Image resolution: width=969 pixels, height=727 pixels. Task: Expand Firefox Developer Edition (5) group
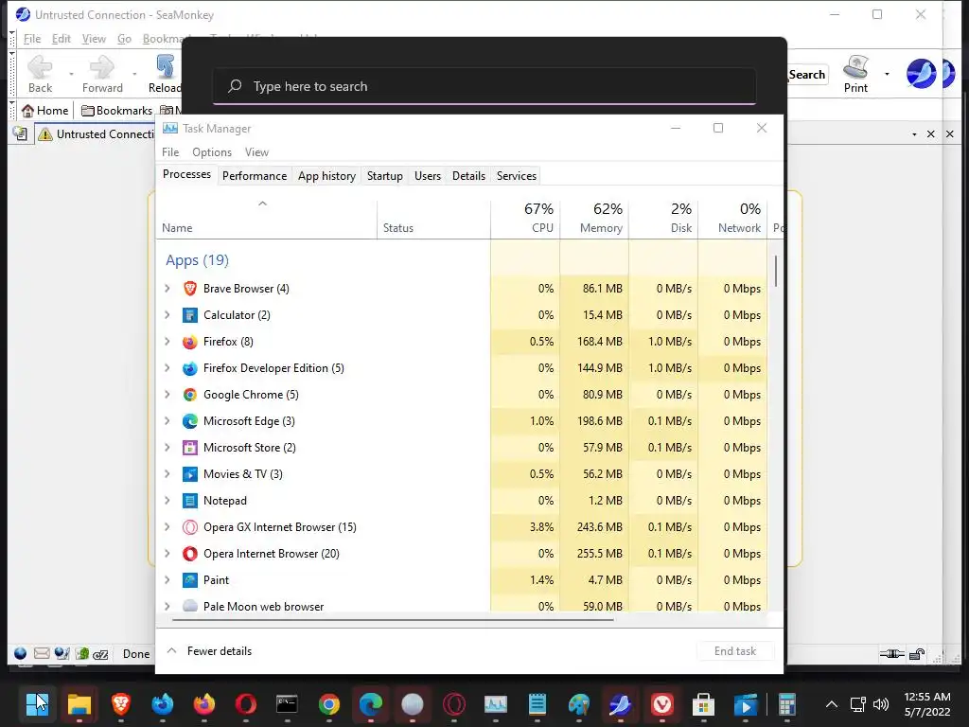point(167,368)
